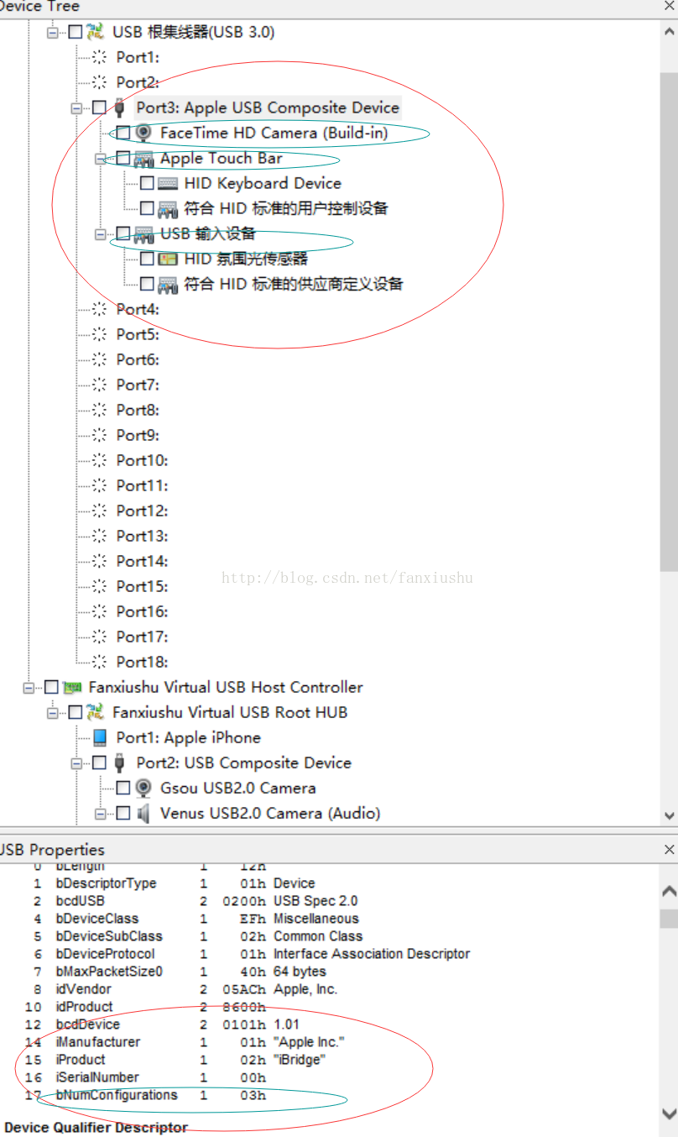
Task: Click the empty port icon beside Port1 under USB 3.0 hub
Action: 100,57
